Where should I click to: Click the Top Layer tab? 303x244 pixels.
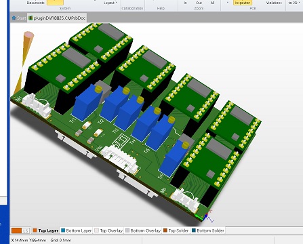[x=45, y=230]
